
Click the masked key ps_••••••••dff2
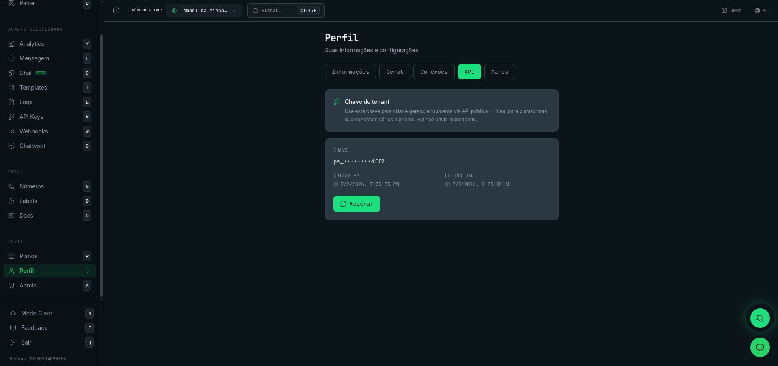pos(359,161)
